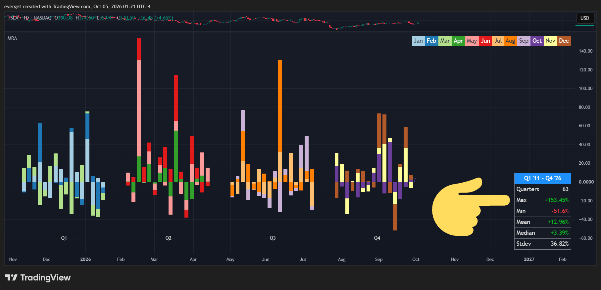The width and height of the screenshot is (601, 290).
Task: Click the TradingView logo at the bottom
Action: pyautogui.click(x=38, y=277)
